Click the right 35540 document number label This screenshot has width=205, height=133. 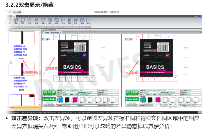click(x=128, y=39)
